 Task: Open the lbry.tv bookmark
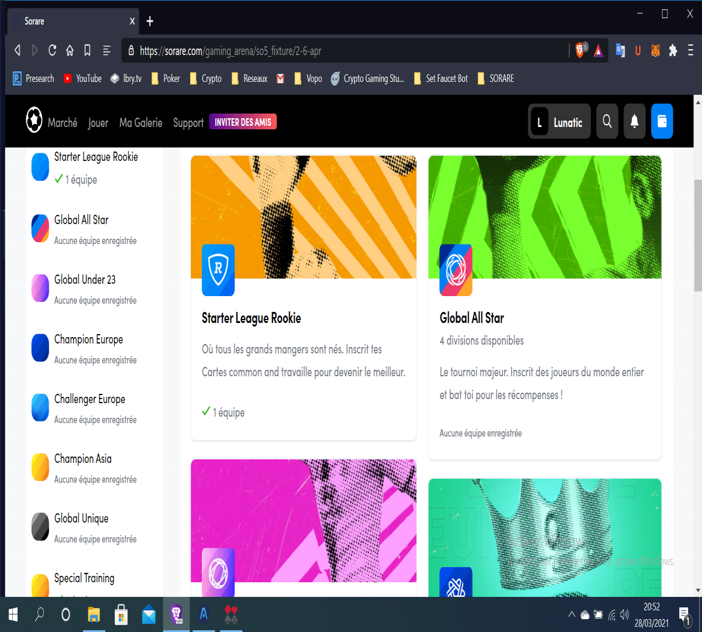pos(126,78)
